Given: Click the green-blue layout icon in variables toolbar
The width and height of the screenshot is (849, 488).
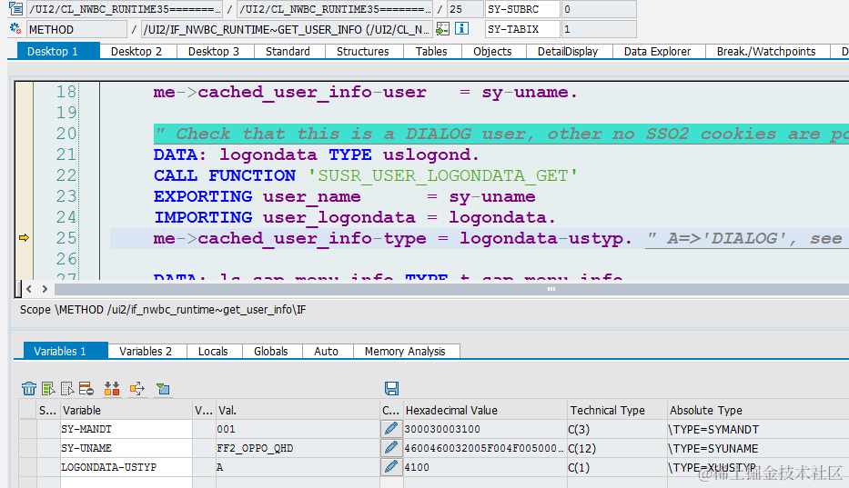Looking at the screenshot, I should (163, 388).
